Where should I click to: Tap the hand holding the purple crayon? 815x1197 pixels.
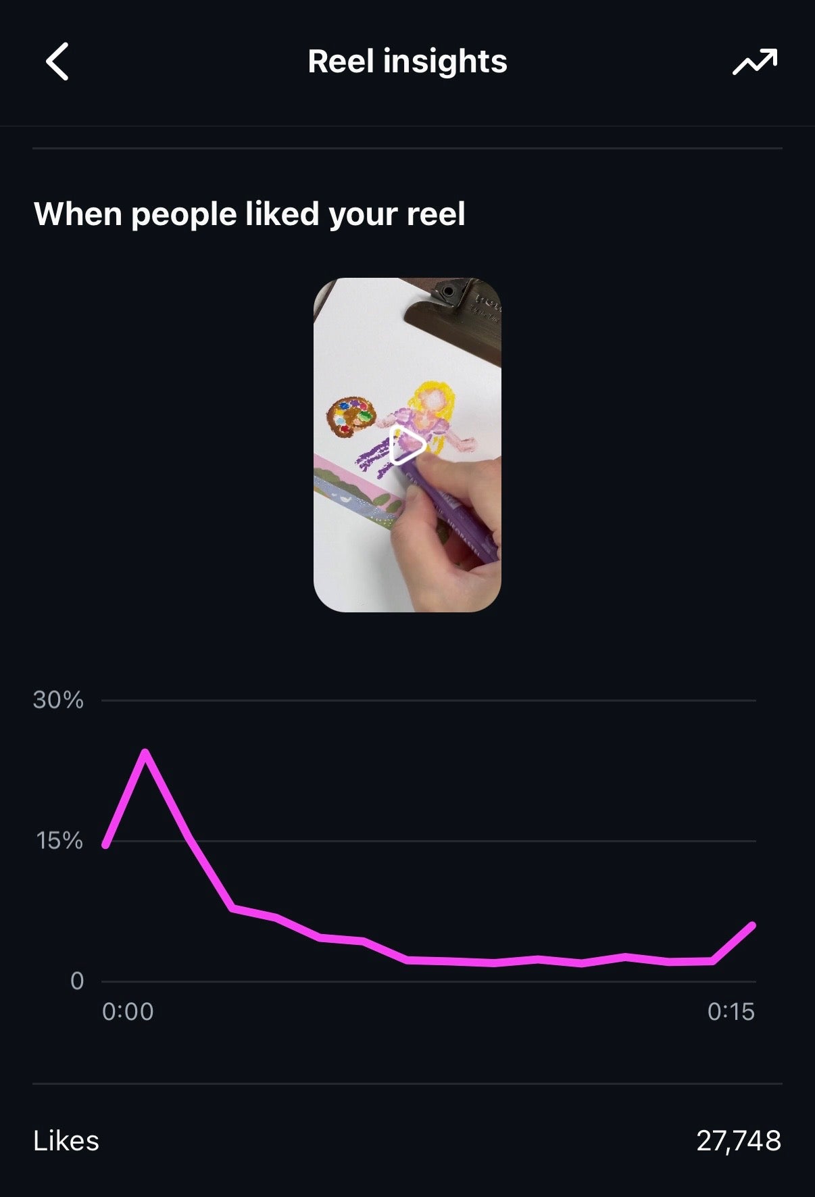tap(446, 534)
